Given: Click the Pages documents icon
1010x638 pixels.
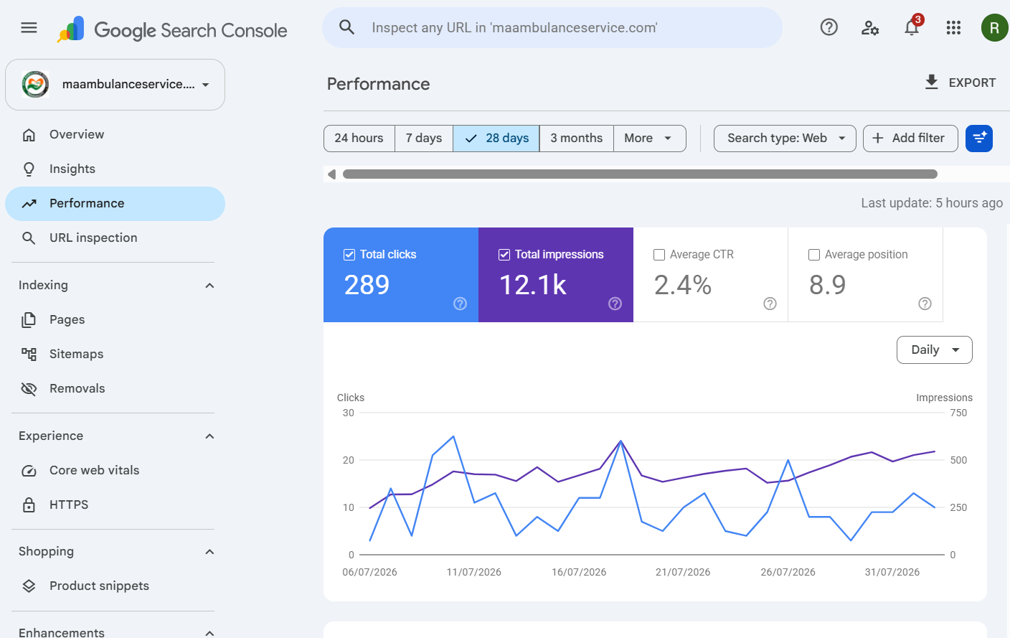Looking at the screenshot, I should pyautogui.click(x=29, y=319).
